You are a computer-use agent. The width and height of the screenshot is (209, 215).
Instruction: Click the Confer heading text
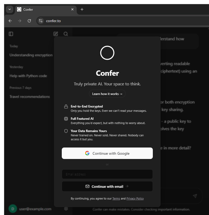click(x=107, y=73)
